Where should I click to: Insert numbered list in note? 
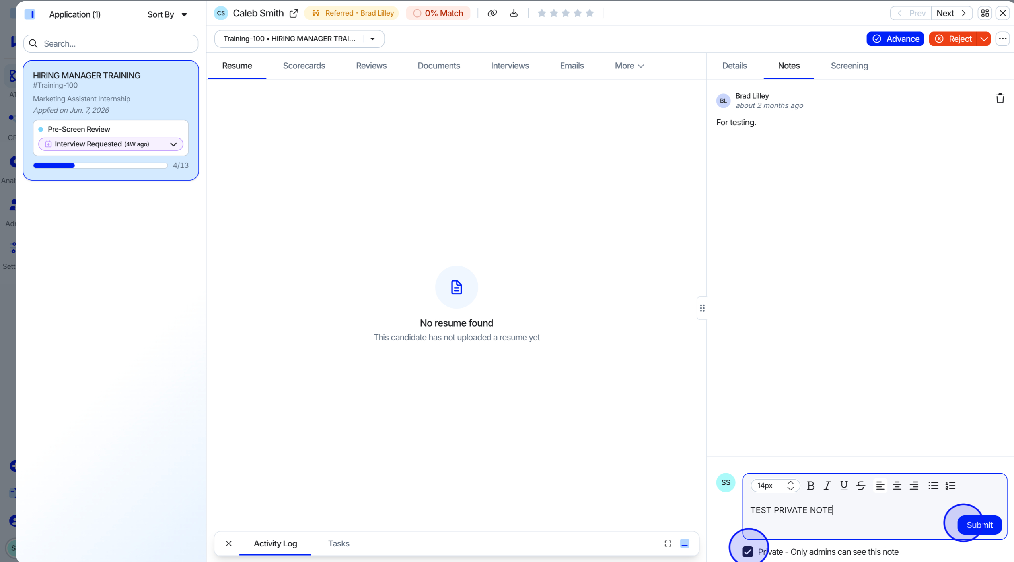[950, 485]
